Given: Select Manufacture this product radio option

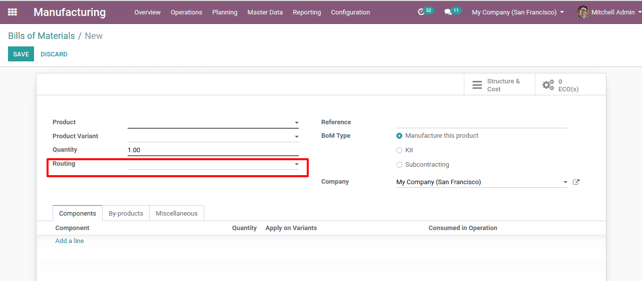Looking at the screenshot, I should click(x=399, y=136).
